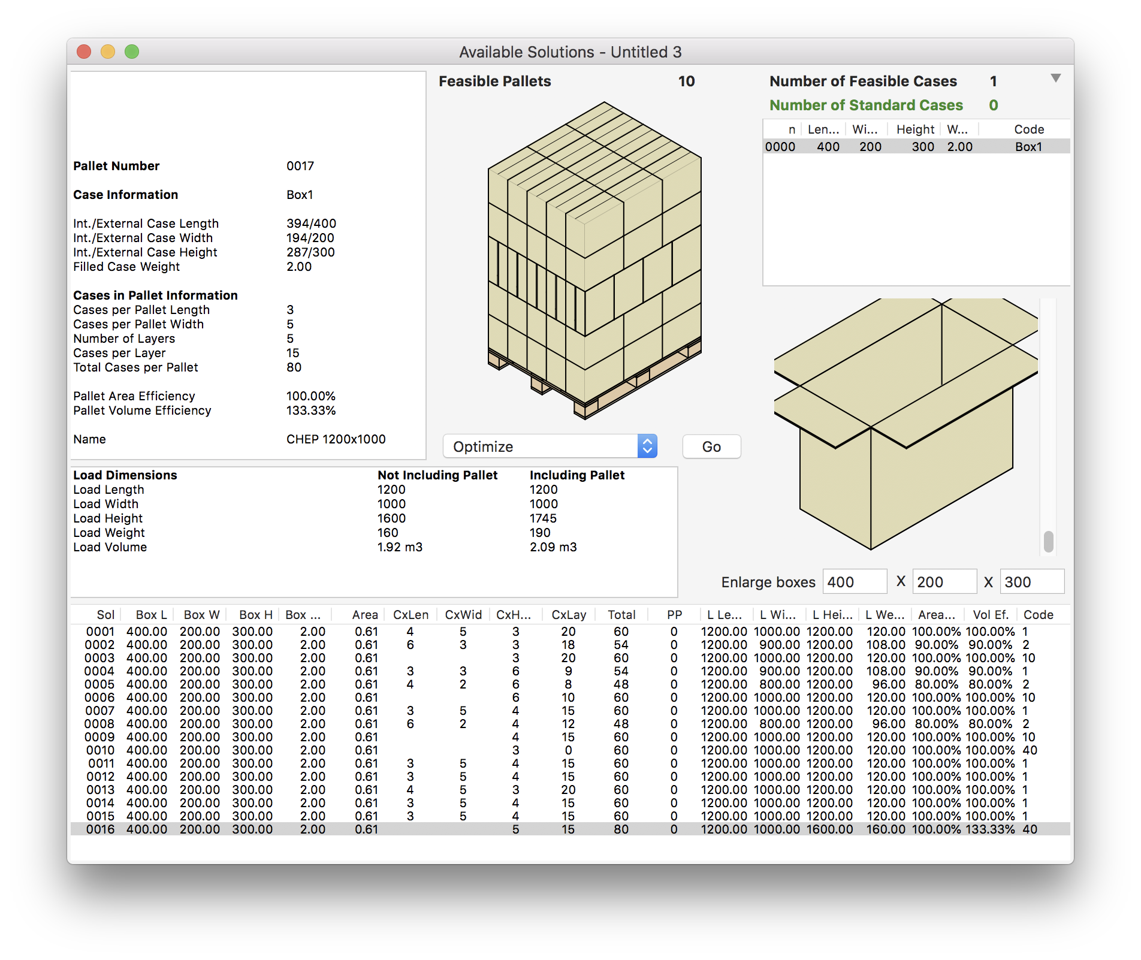Click the Feasible Pallets count 10
The width and height of the screenshot is (1141, 960).
pos(686,81)
